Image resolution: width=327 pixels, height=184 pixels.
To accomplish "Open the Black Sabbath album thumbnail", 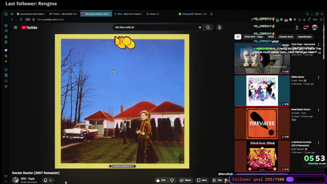I will coord(262,156).
